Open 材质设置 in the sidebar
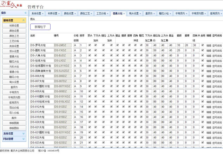This screenshot has height=154, width=223. [x=14, y=26]
